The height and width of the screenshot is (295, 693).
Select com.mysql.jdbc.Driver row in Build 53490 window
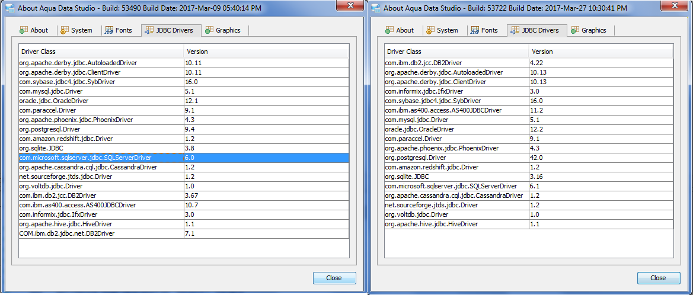(x=184, y=91)
